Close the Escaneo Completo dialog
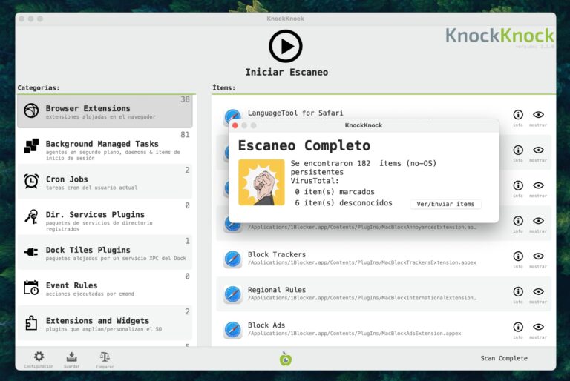 click(x=235, y=125)
